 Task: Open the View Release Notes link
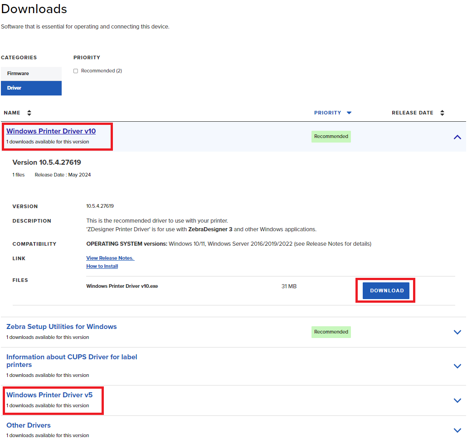tap(110, 258)
